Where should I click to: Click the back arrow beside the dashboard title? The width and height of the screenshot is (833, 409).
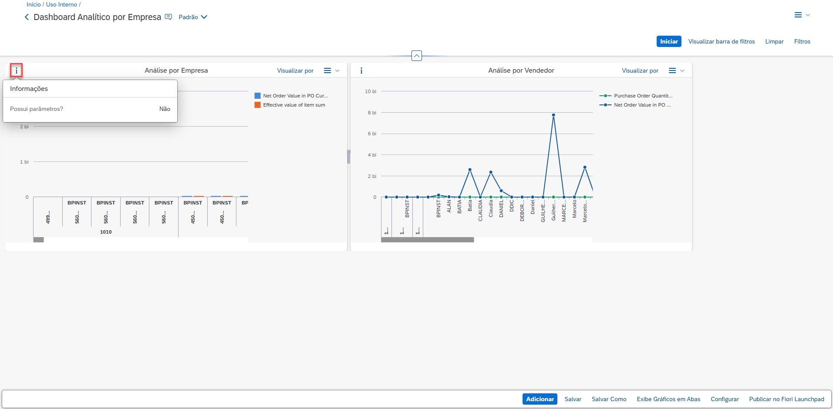27,17
